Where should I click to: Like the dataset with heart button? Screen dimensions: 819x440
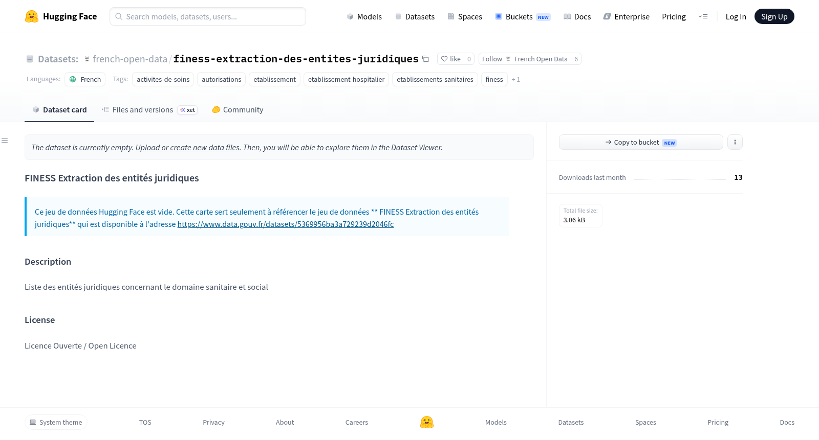click(x=451, y=59)
